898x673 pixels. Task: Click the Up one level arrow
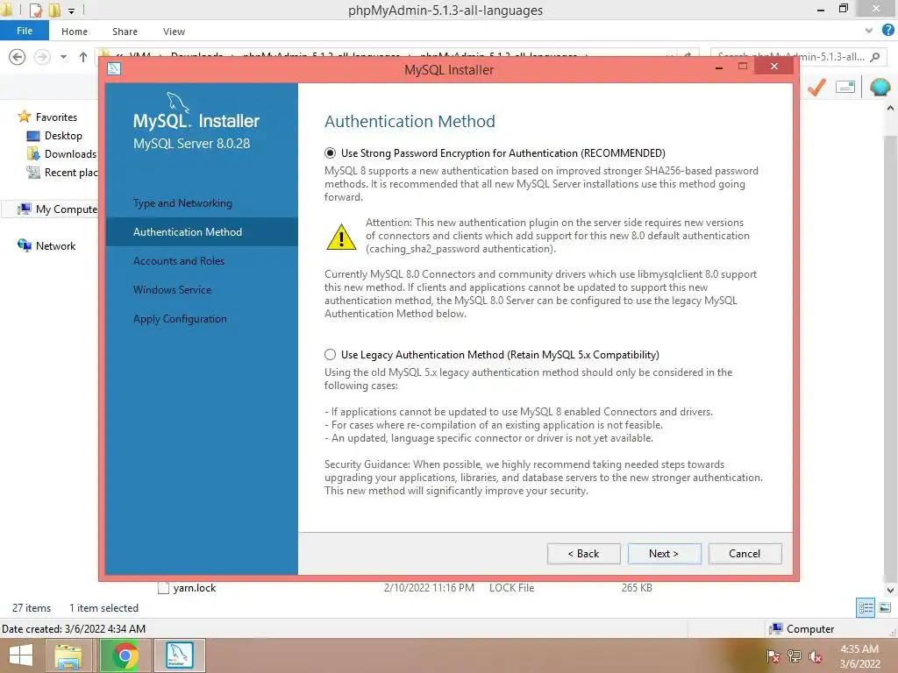(83, 57)
